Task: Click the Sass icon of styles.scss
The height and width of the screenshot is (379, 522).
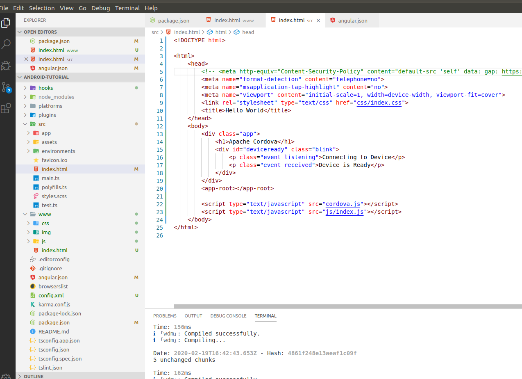Action: (x=36, y=196)
